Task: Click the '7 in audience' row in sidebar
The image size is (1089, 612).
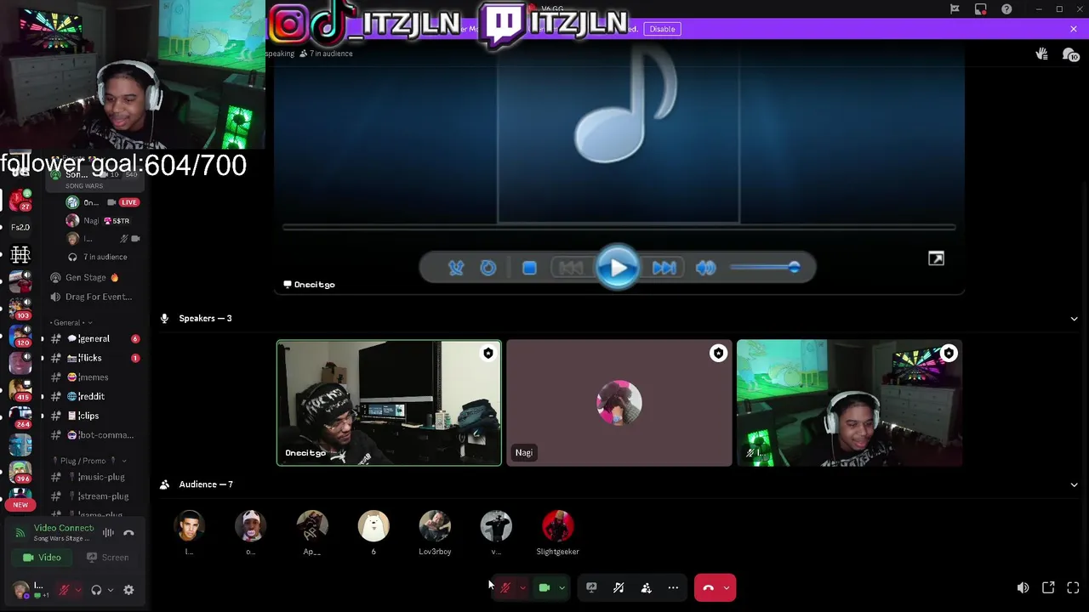Action: coord(98,257)
